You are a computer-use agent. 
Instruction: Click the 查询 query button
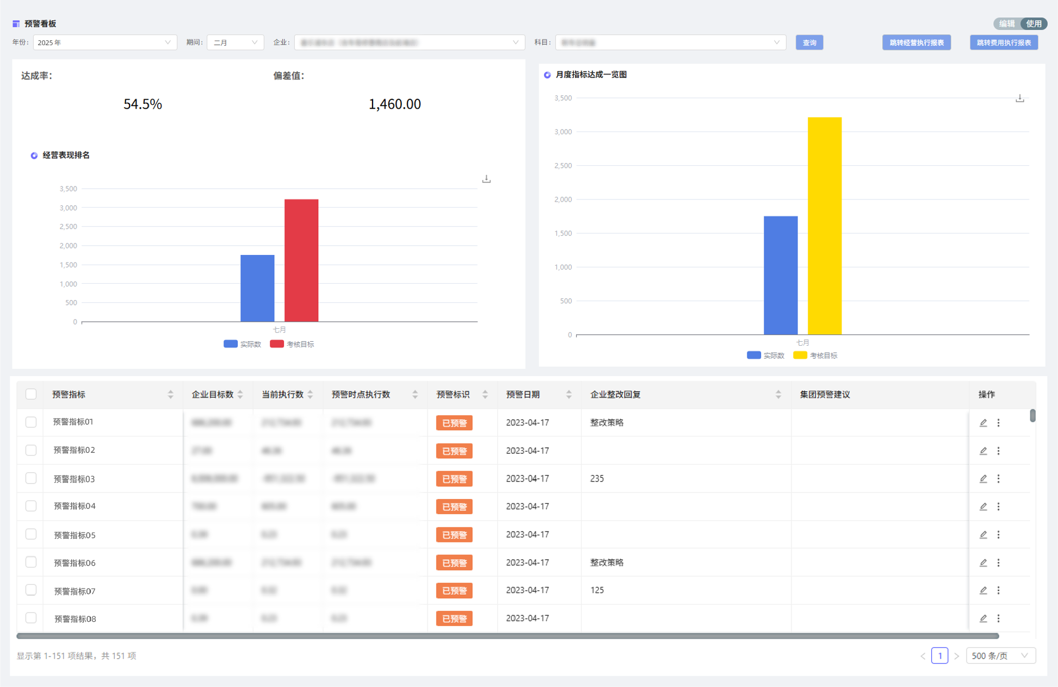pyautogui.click(x=809, y=42)
